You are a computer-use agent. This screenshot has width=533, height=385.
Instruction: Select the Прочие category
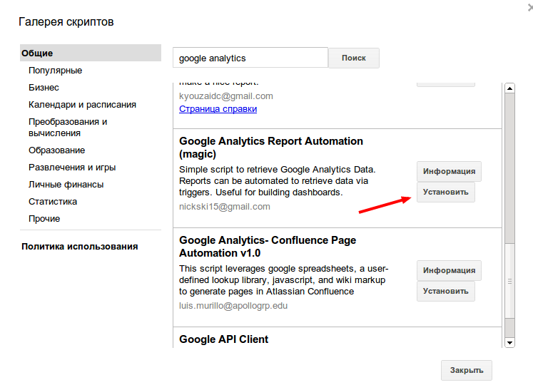[44, 218]
